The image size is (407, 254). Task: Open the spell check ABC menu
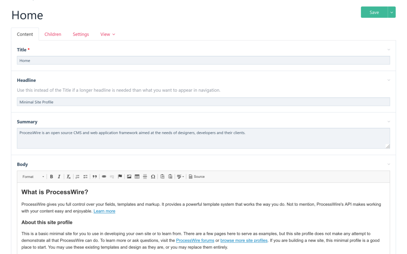coord(181,177)
